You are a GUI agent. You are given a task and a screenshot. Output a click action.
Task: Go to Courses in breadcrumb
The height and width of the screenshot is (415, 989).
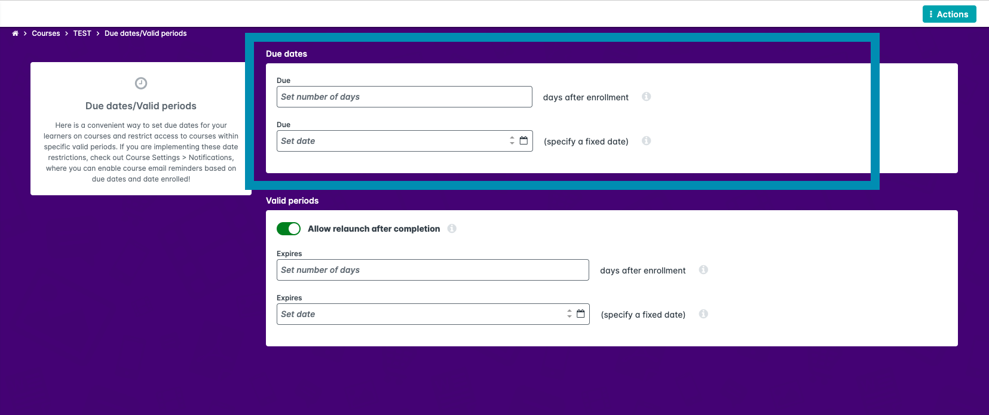click(46, 33)
